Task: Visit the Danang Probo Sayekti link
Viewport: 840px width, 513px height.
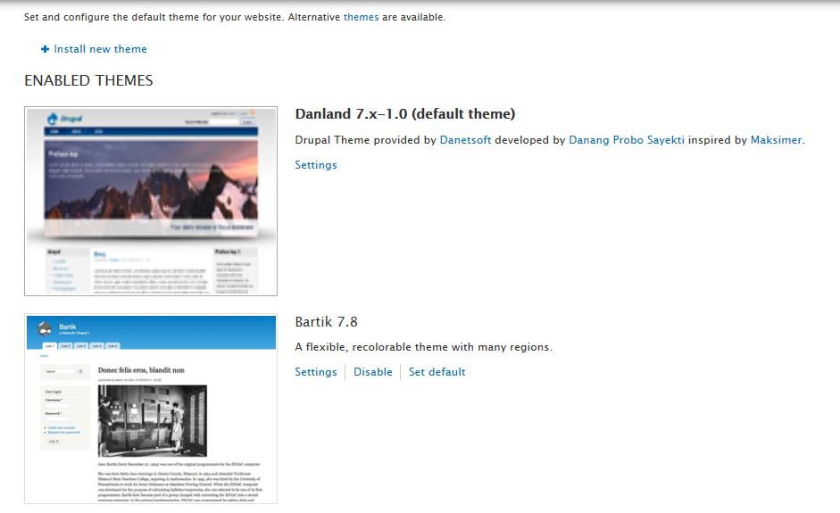Action: point(627,140)
